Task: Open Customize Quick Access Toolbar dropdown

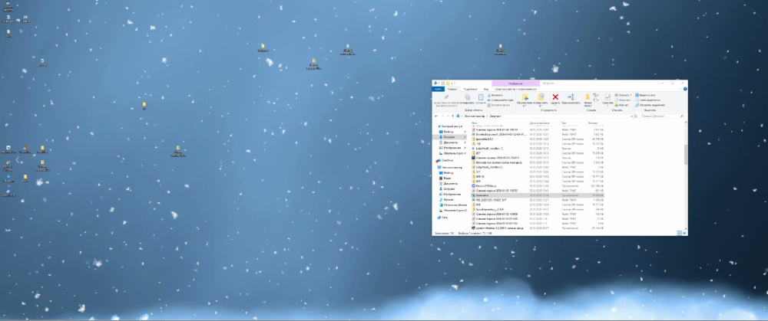Action: [x=452, y=83]
